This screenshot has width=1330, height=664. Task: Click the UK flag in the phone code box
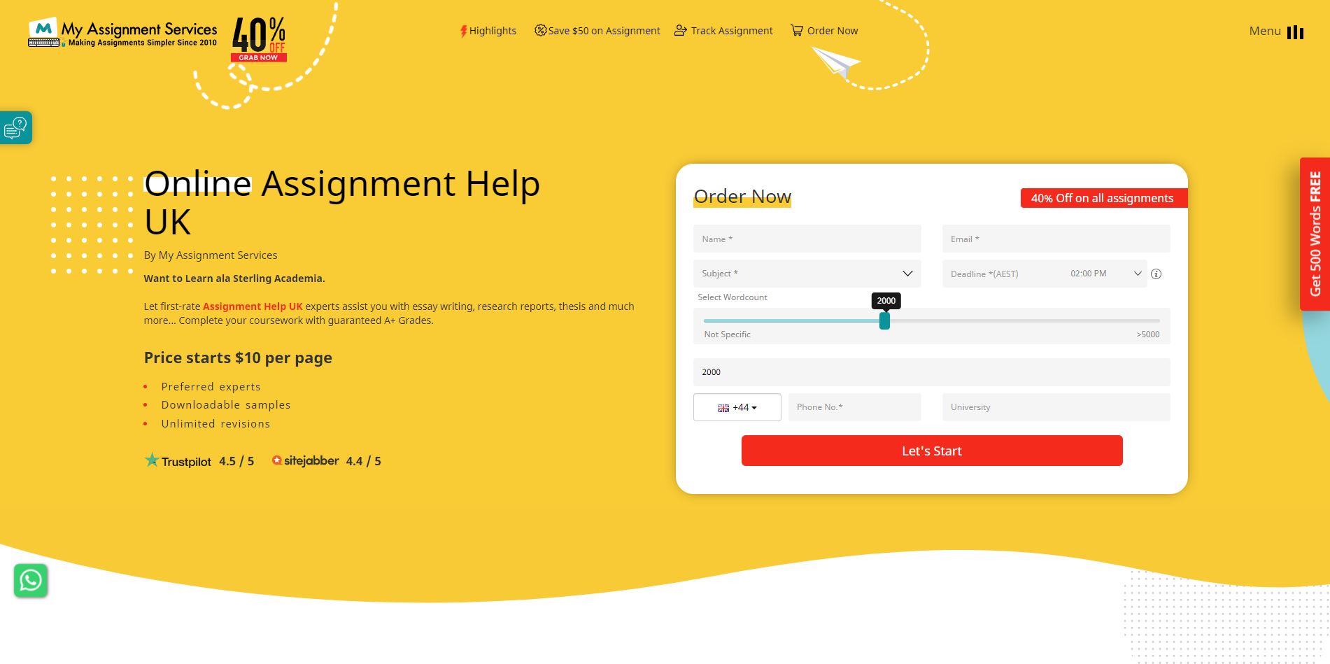723,408
